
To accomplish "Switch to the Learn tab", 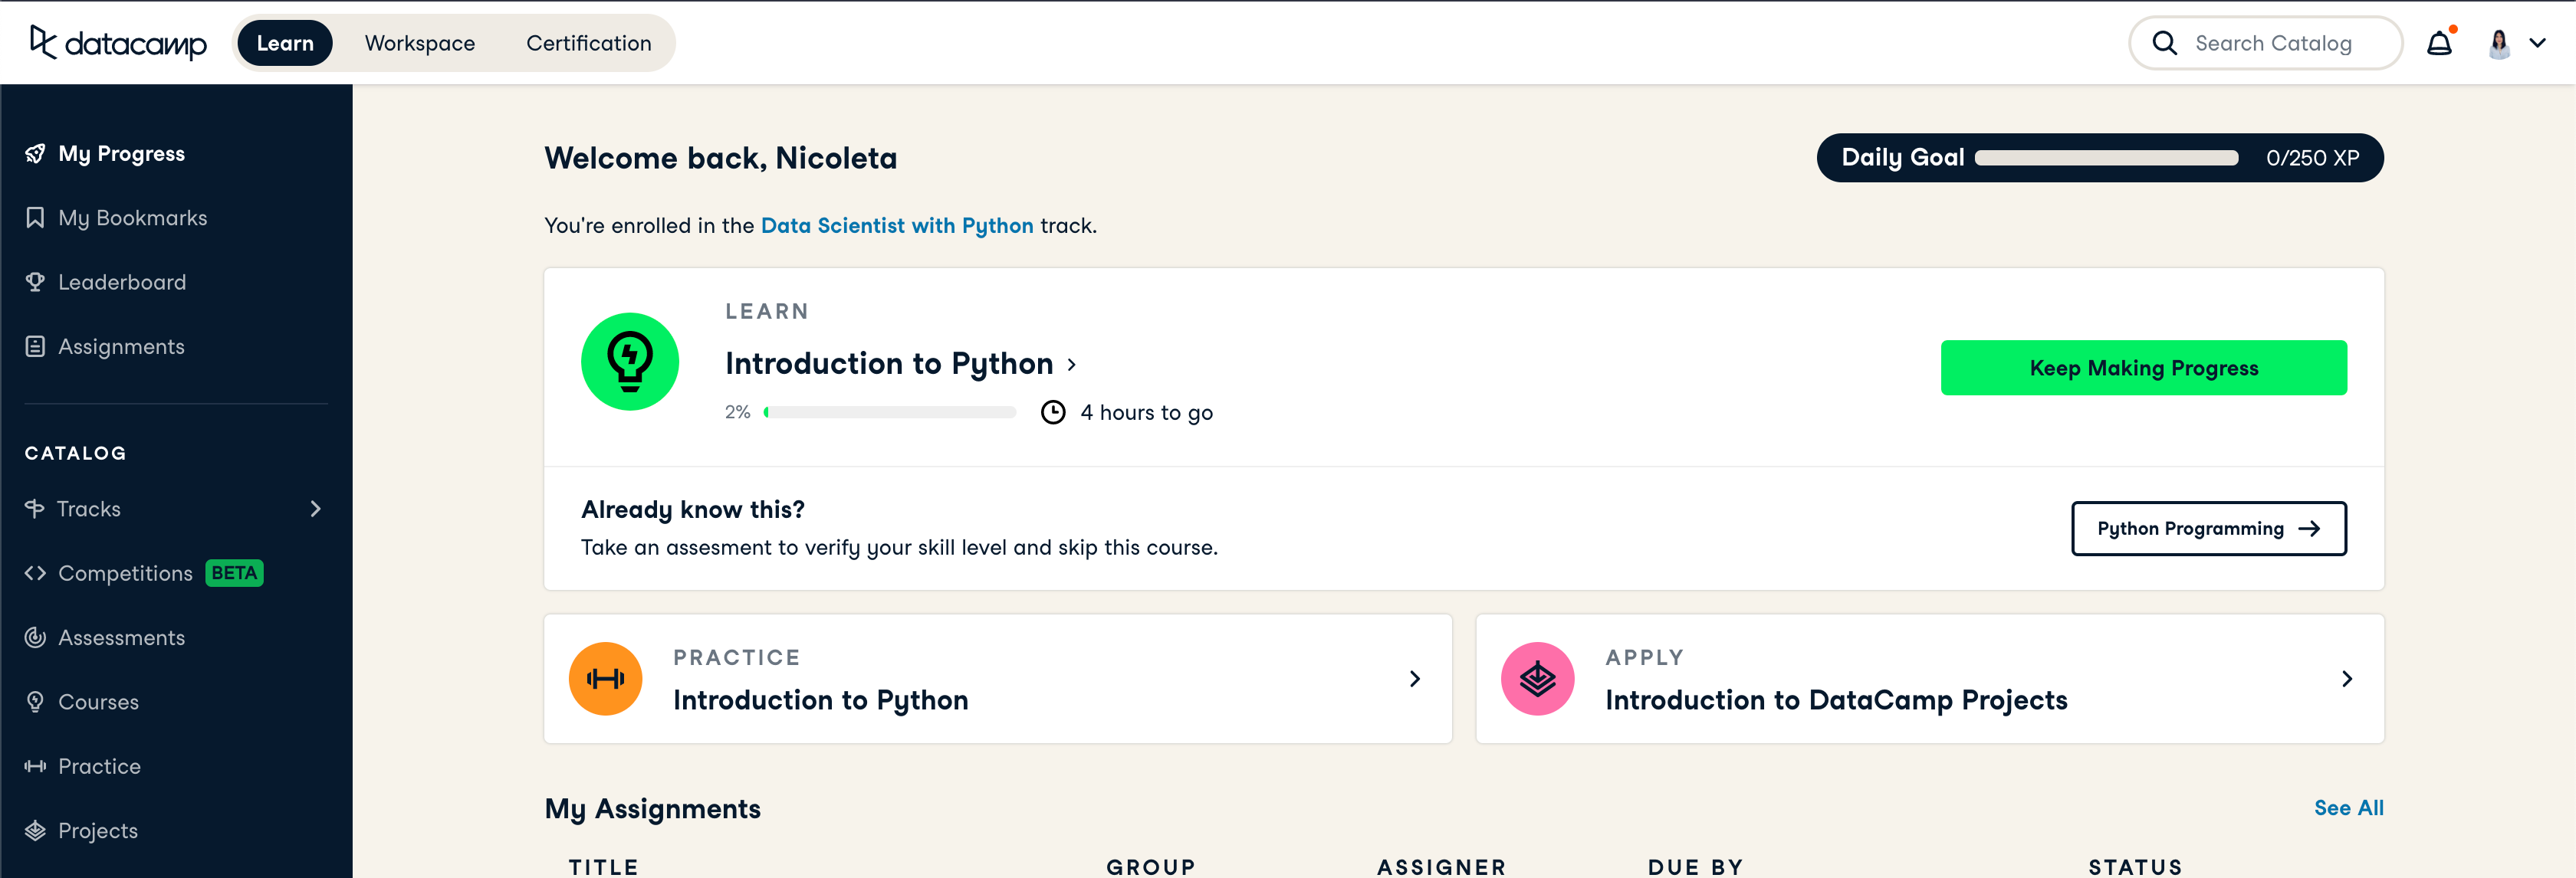I will pos(285,43).
